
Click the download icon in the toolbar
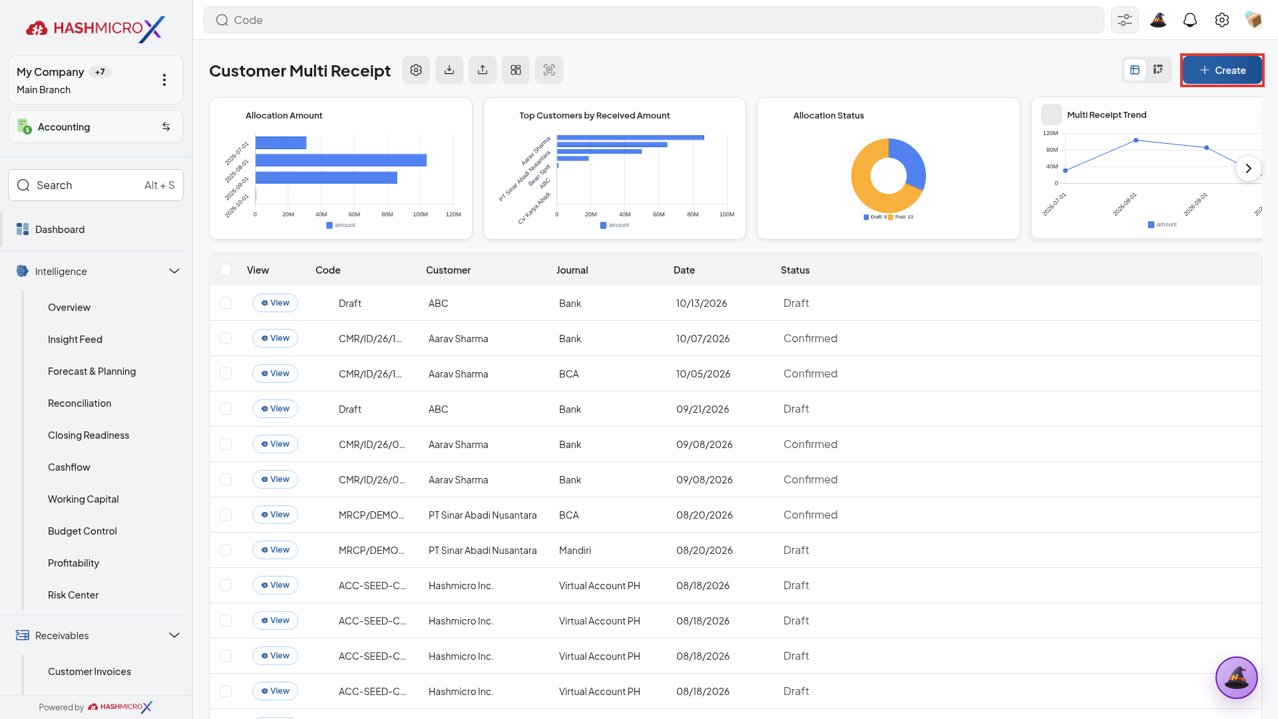pyautogui.click(x=449, y=70)
